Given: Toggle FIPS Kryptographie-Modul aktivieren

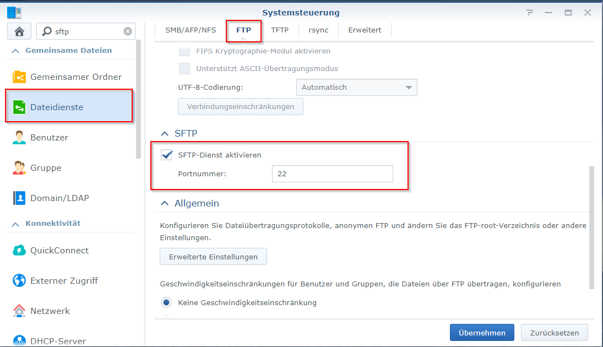Looking at the screenshot, I should (x=184, y=51).
